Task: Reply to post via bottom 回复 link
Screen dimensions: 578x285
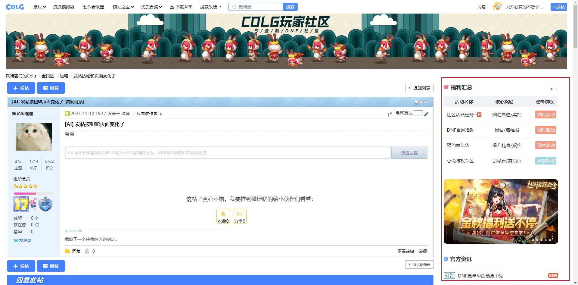Action: pos(73,251)
